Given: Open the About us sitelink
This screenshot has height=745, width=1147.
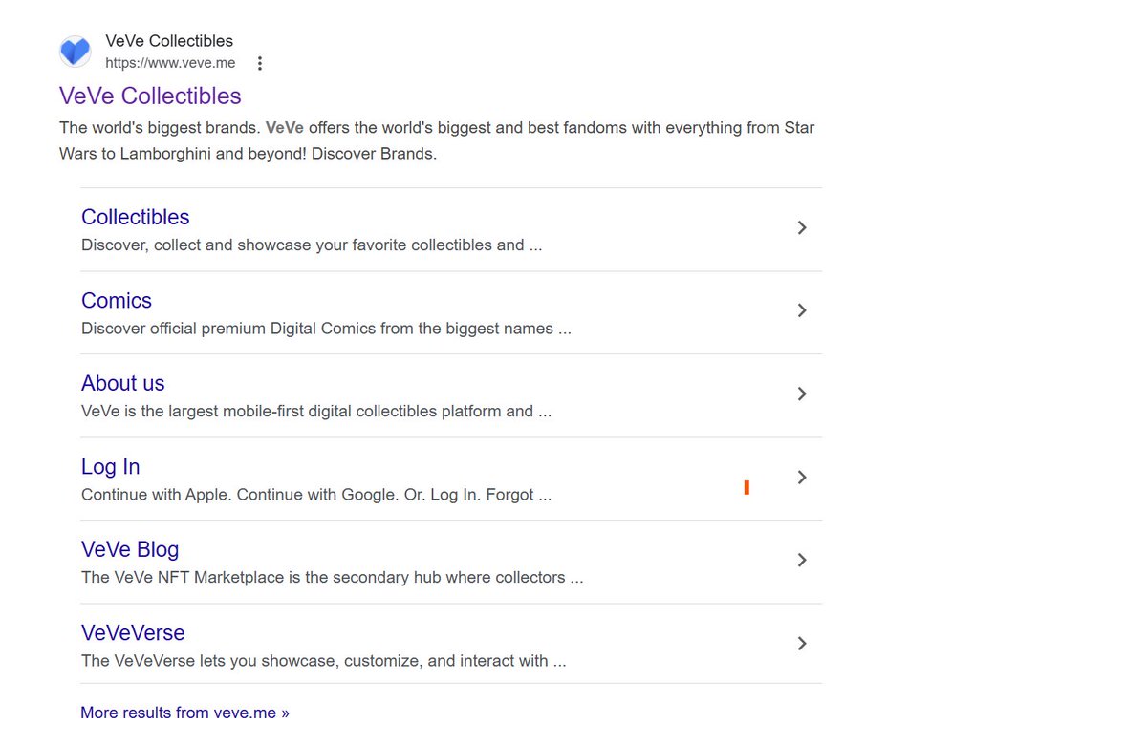Looking at the screenshot, I should tap(123, 383).
